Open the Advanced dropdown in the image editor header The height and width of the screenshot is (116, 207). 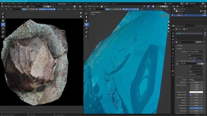tap(60, 9)
